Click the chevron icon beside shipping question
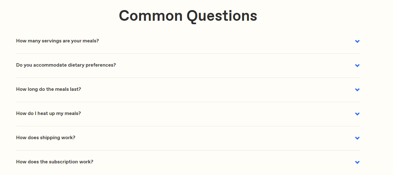Screen dimensions: 393x175 (x=357, y=138)
